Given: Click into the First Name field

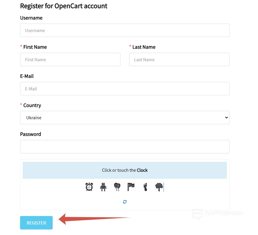Looking at the screenshot, I should pos(70,59).
